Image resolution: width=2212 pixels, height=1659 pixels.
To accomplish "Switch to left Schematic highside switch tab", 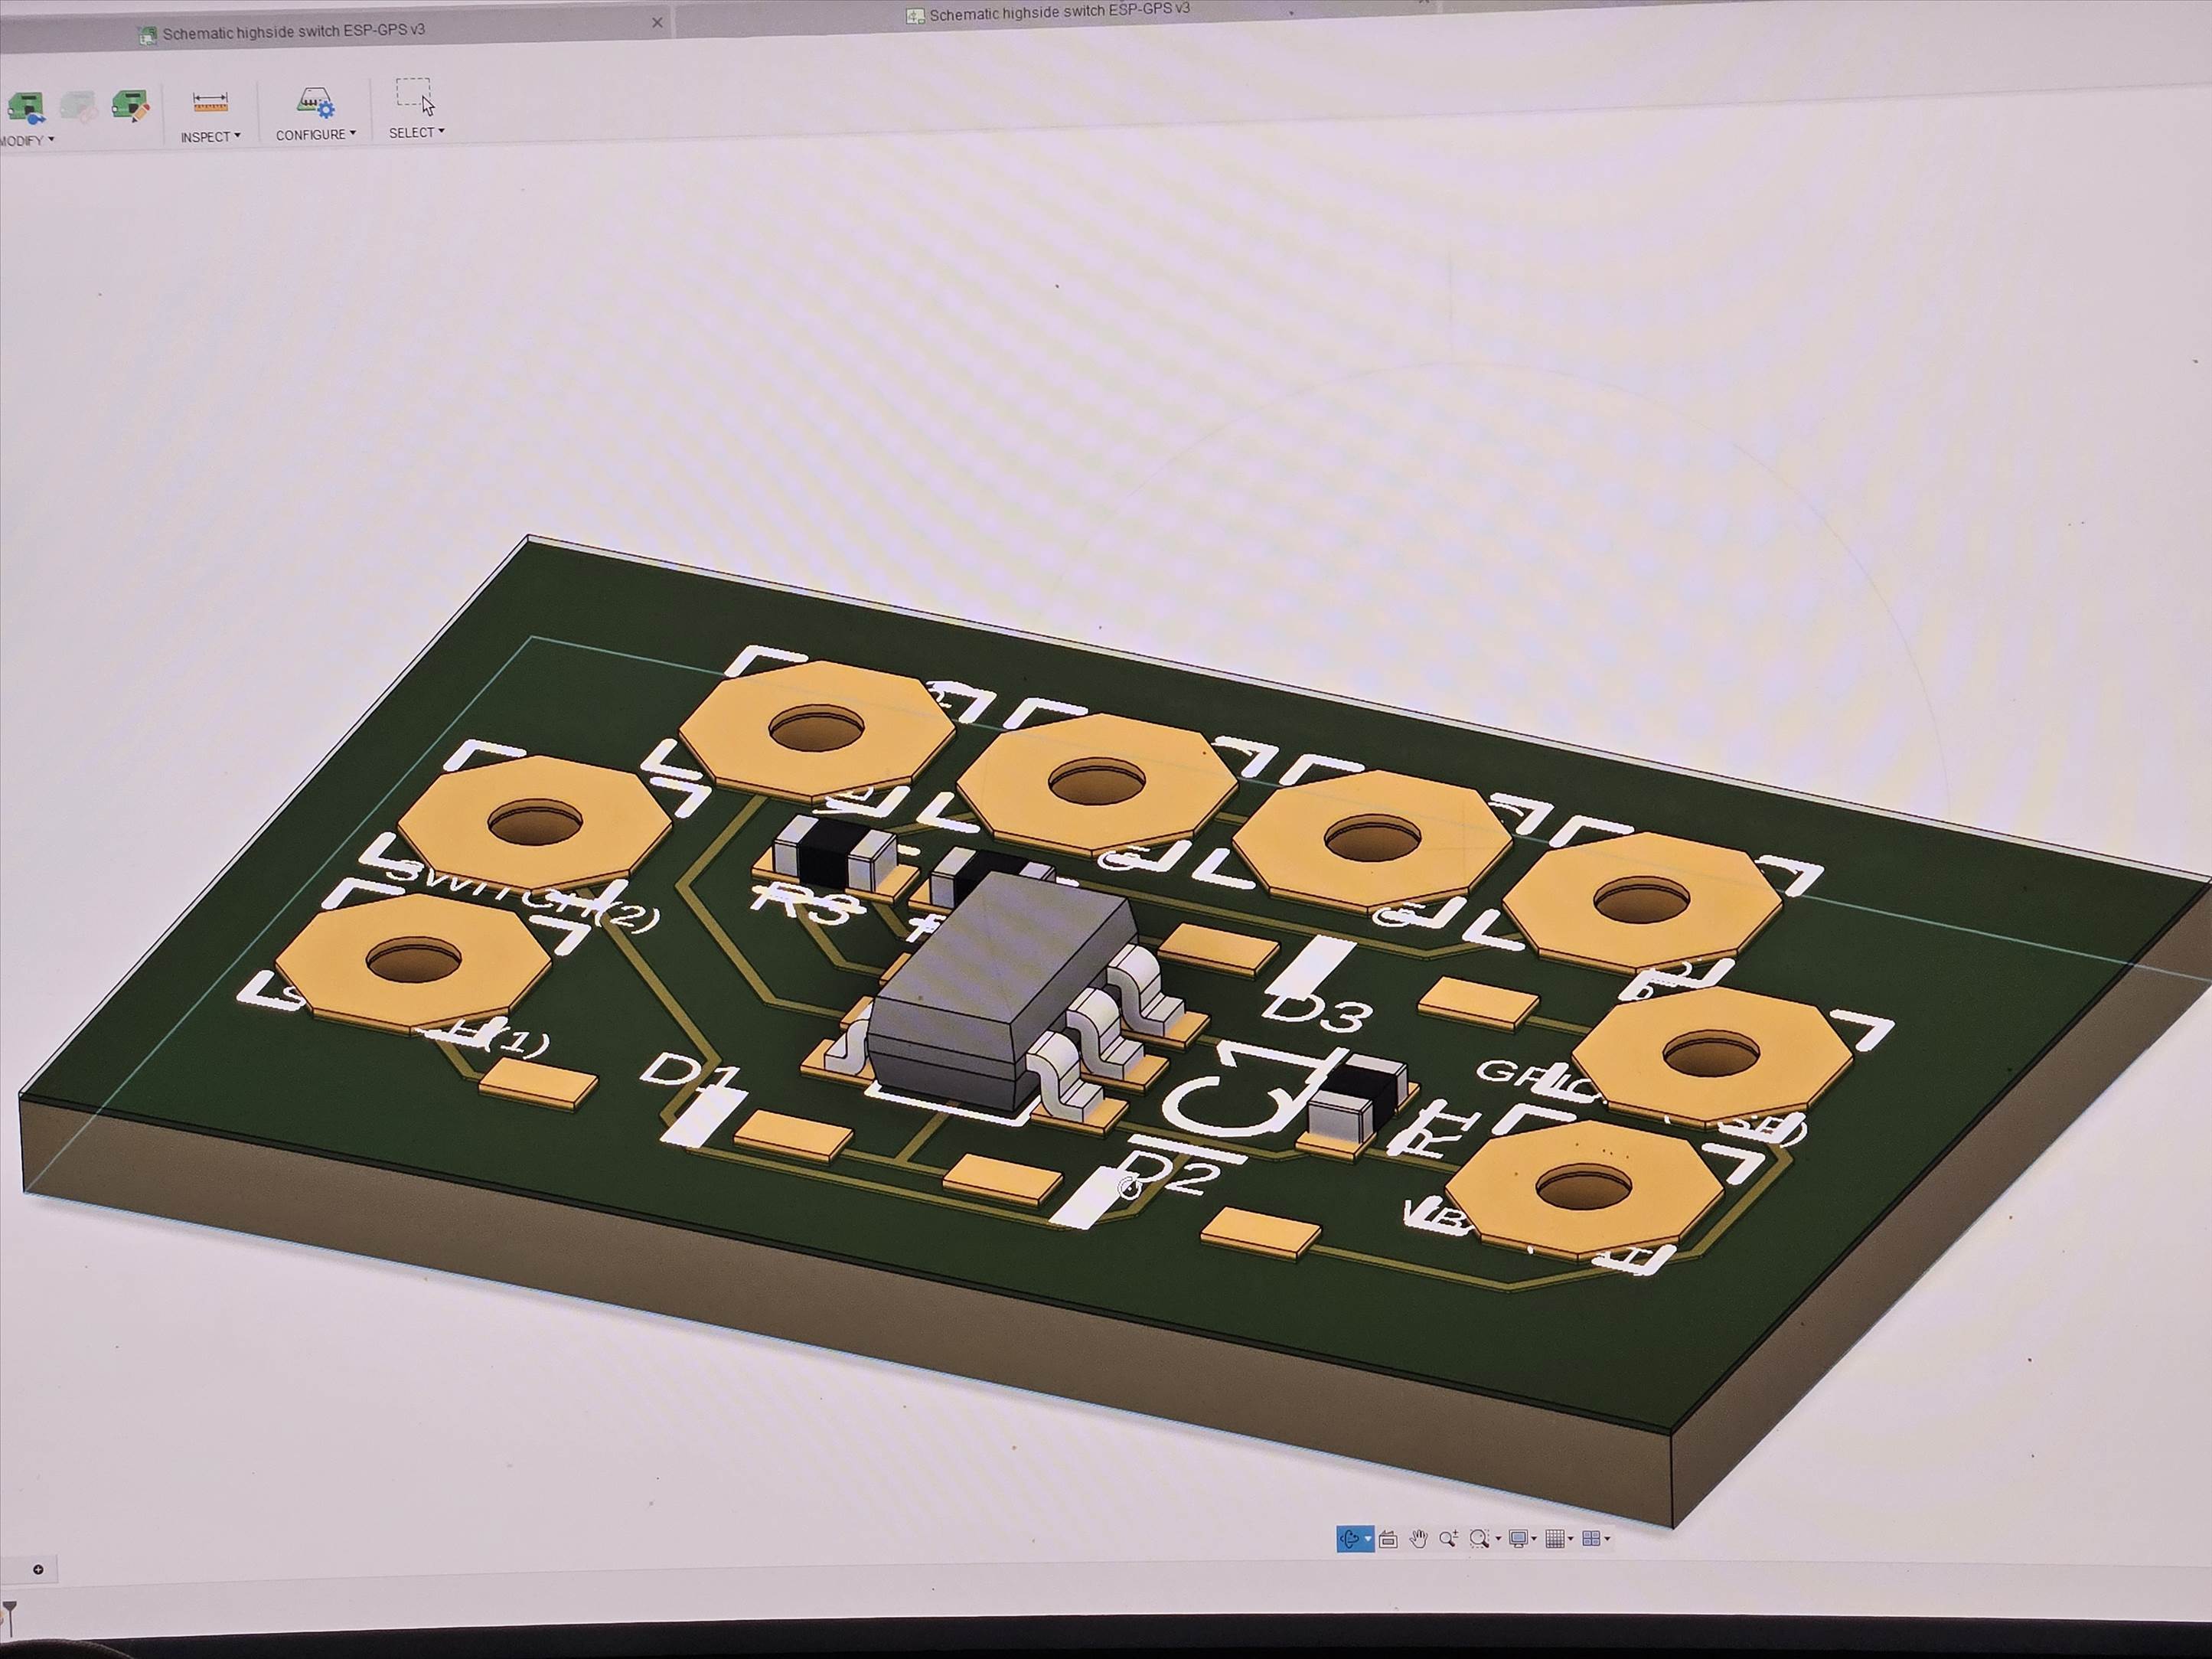I will pyautogui.click(x=293, y=32).
